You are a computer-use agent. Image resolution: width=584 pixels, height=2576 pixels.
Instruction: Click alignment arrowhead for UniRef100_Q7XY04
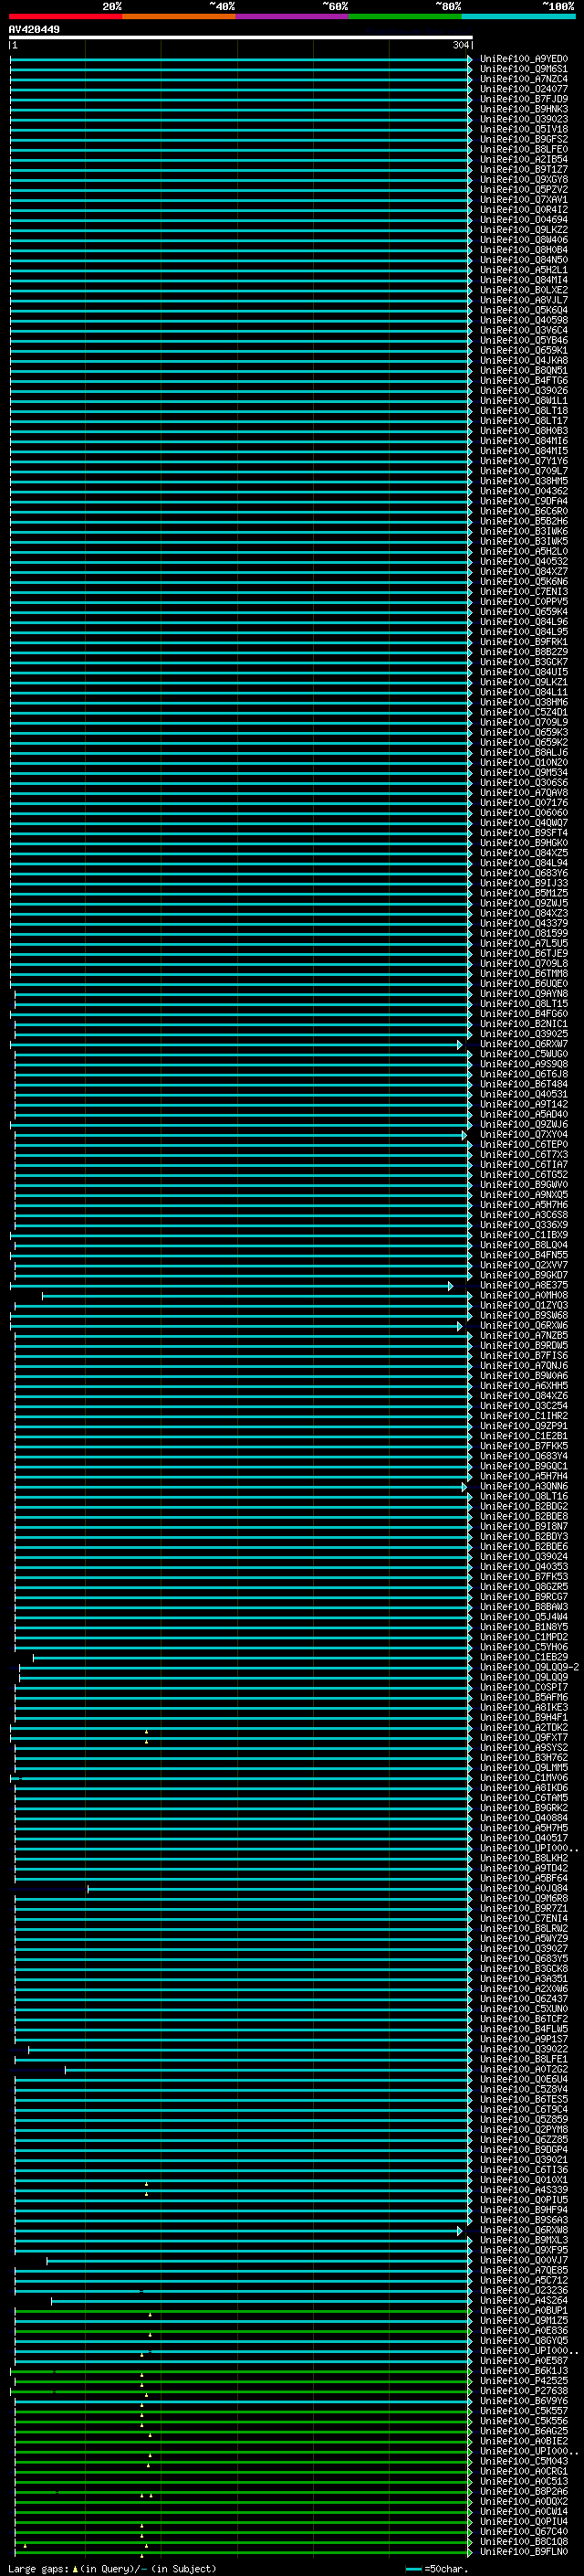coord(464,1135)
